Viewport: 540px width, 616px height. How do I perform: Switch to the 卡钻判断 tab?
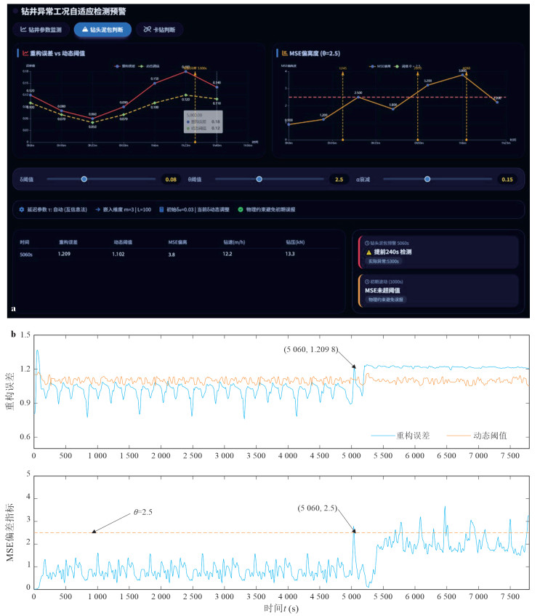click(x=159, y=30)
